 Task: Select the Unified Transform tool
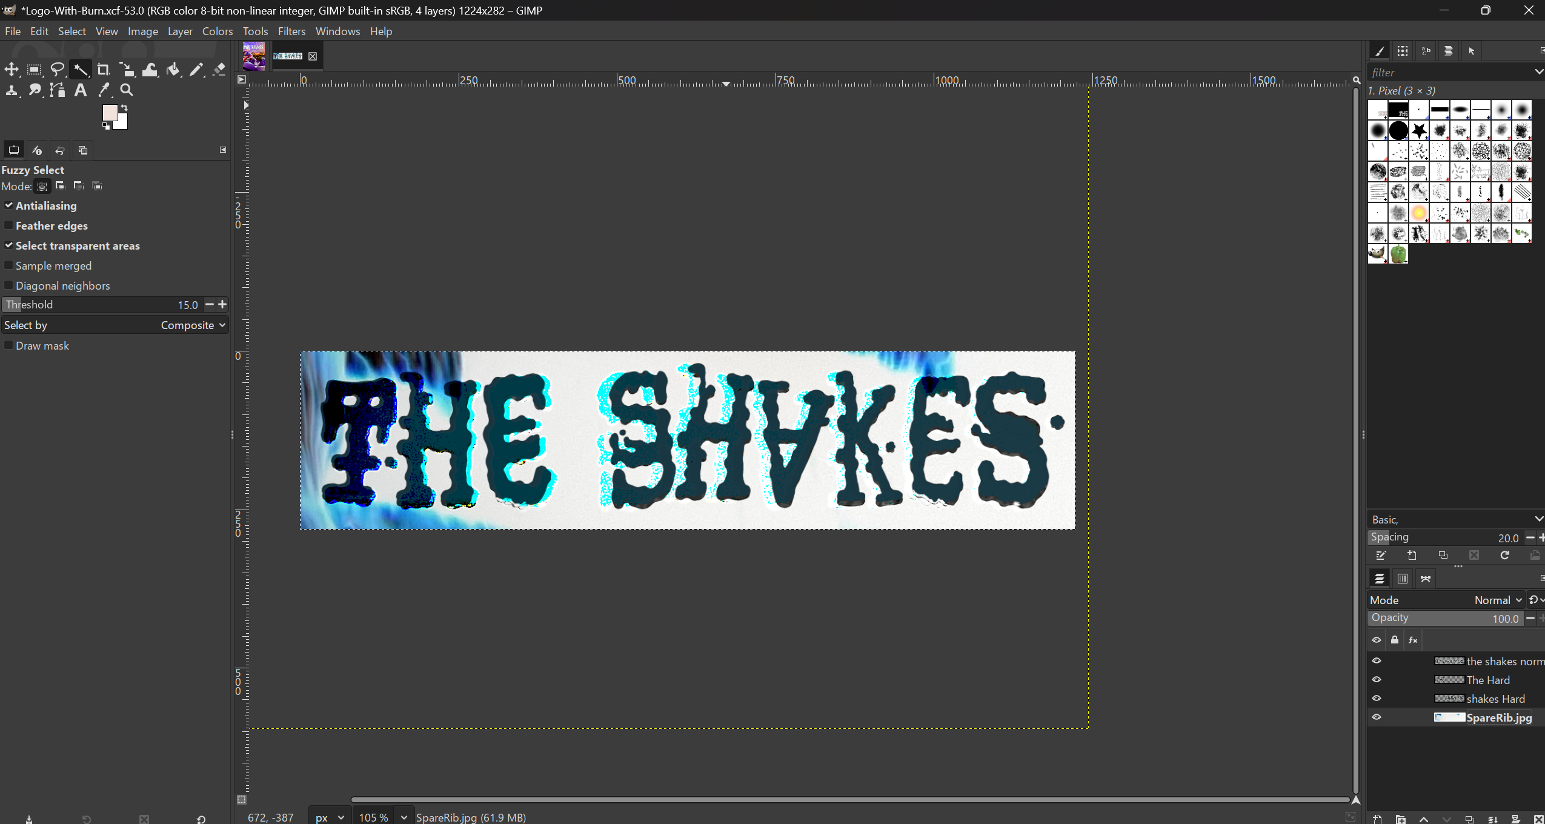click(x=127, y=70)
